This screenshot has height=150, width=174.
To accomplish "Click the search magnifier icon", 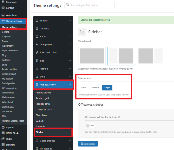I will [67, 5].
